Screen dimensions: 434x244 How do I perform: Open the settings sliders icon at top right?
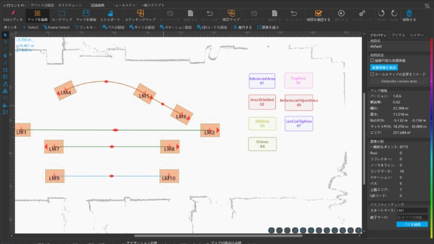427,5
